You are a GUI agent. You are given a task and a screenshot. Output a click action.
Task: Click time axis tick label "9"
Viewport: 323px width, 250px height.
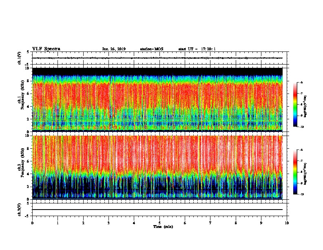point(261,223)
